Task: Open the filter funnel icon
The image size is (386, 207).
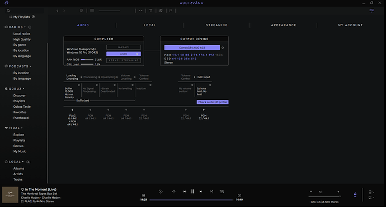Action: [x=151, y=11]
